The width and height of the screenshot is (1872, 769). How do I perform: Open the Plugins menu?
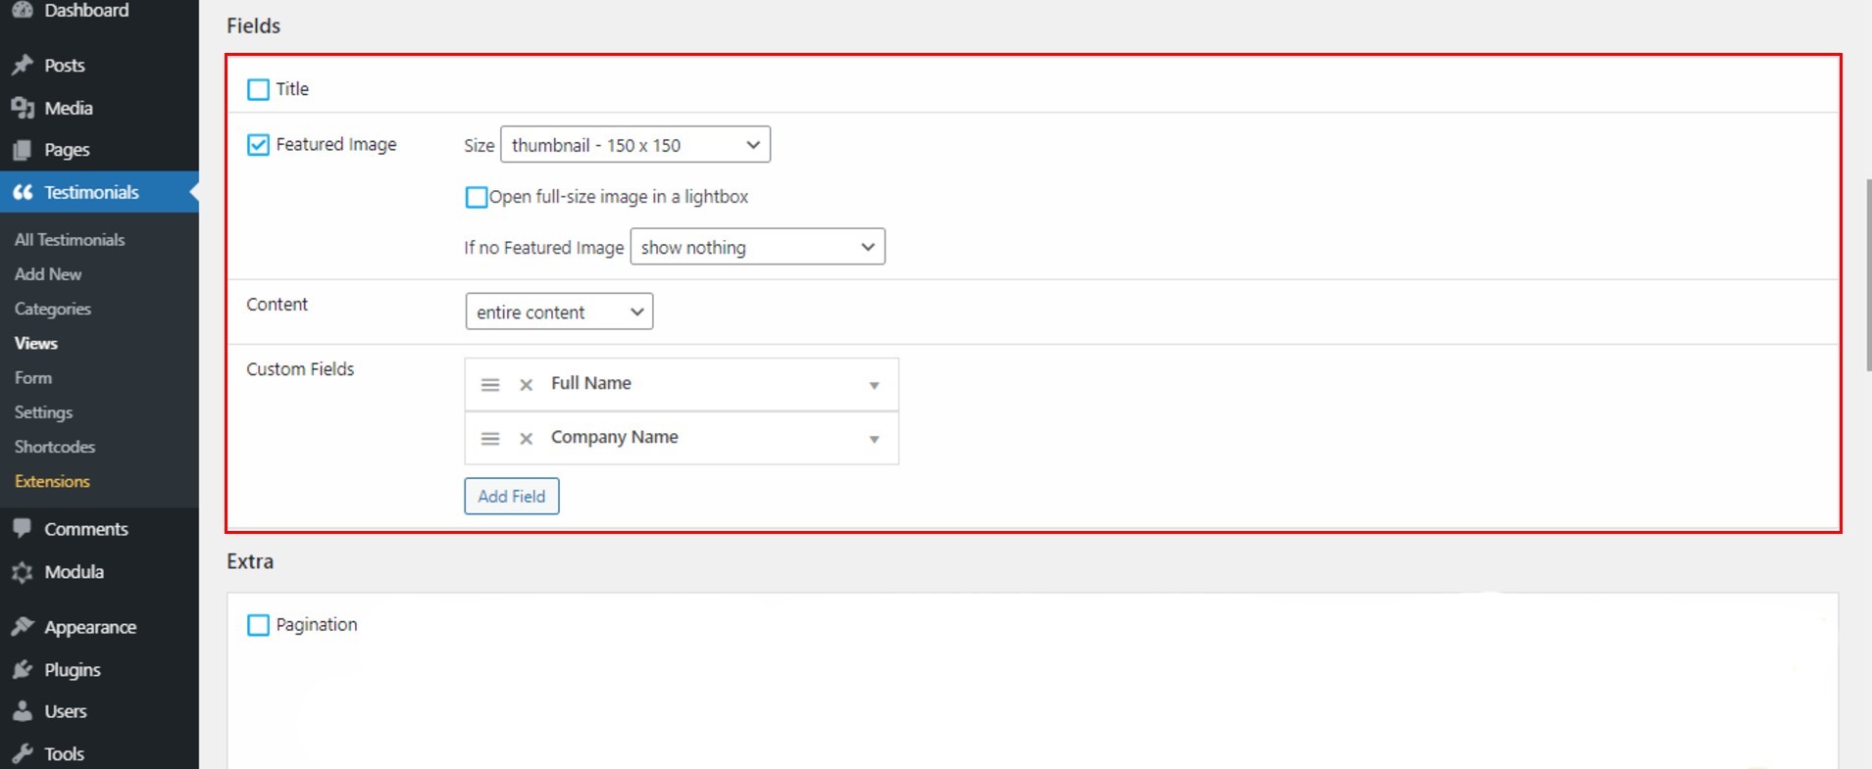point(73,670)
